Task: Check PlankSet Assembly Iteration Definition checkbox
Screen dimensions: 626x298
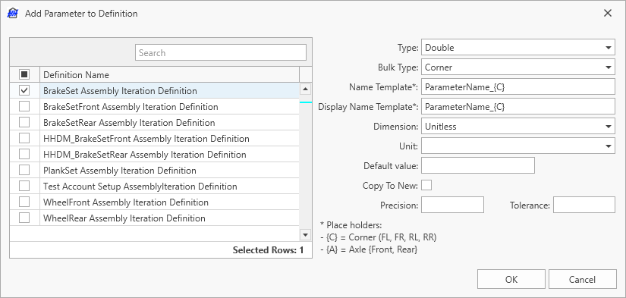Action: tap(24, 171)
